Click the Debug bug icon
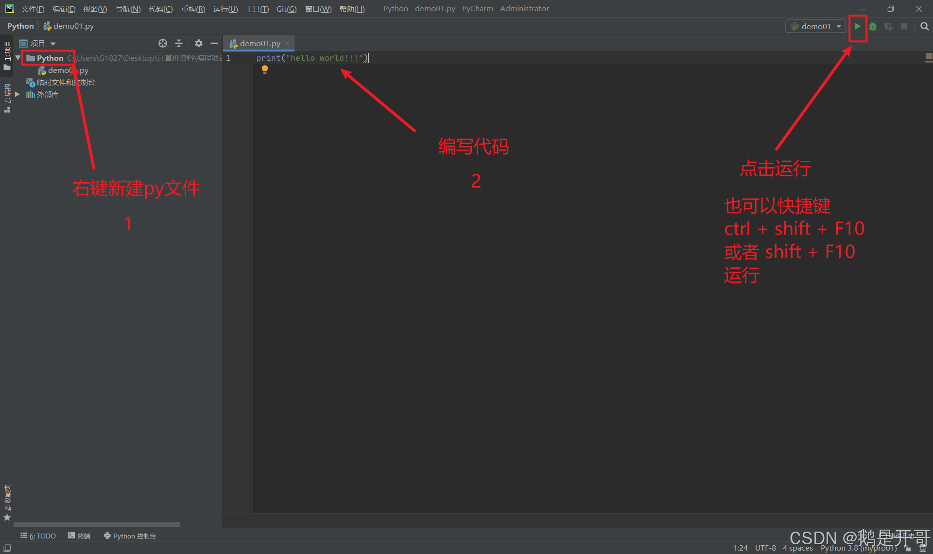This screenshot has width=933, height=554. click(x=873, y=26)
